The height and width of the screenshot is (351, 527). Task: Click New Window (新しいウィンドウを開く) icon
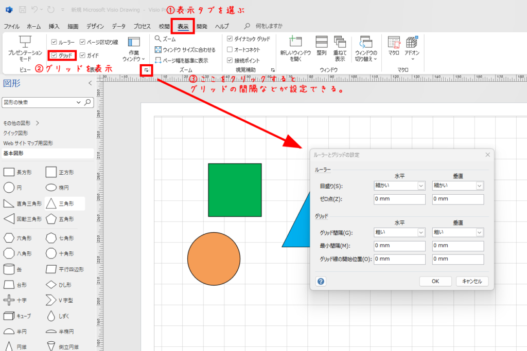295,42
